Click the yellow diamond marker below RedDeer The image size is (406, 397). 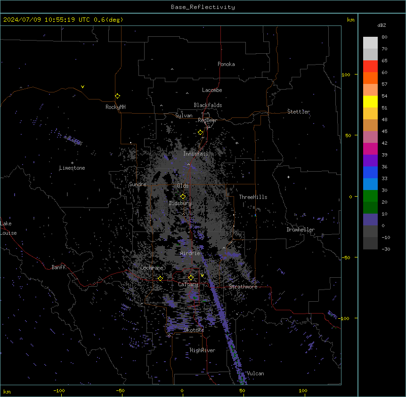[201, 132]
